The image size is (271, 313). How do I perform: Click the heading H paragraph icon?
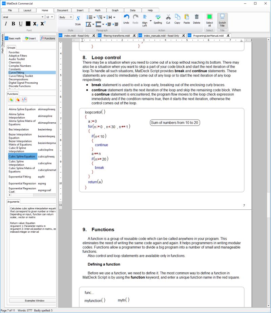109,17
